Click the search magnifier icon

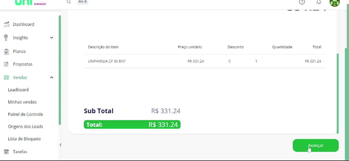[x=69, y=2]
